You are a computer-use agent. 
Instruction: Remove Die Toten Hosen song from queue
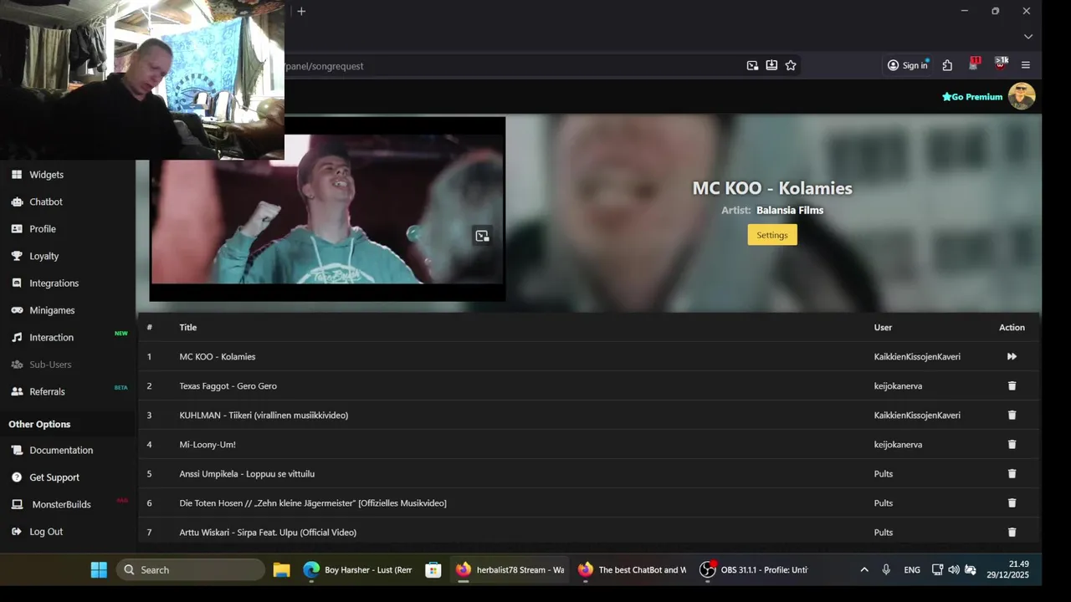pyautogui.click(x=1012, y=503)
